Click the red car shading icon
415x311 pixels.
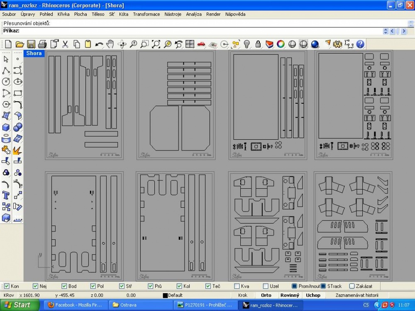(x=201, y=44)
